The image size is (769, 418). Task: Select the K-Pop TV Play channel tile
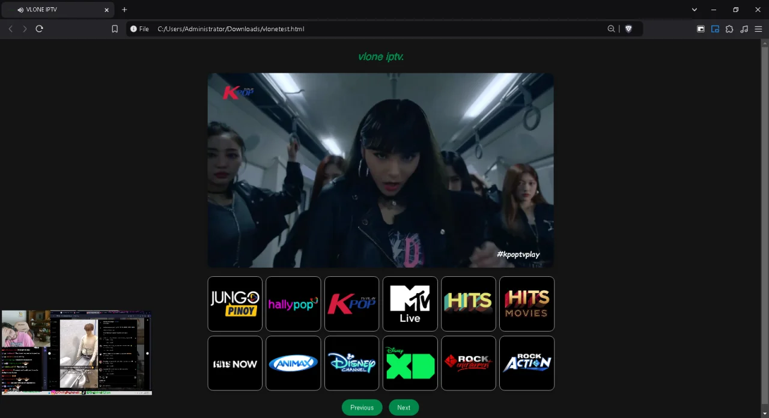point(351,304)
